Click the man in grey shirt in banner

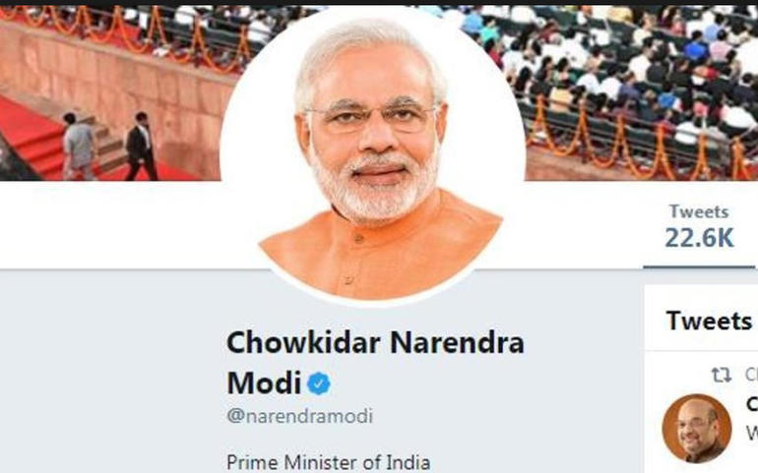click(x=80, y=147)
